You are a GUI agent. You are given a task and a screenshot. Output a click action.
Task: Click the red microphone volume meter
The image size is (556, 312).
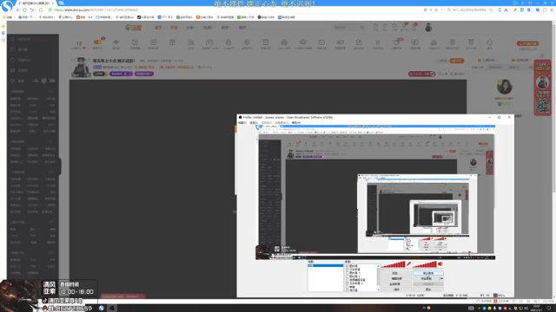(394, 264)
